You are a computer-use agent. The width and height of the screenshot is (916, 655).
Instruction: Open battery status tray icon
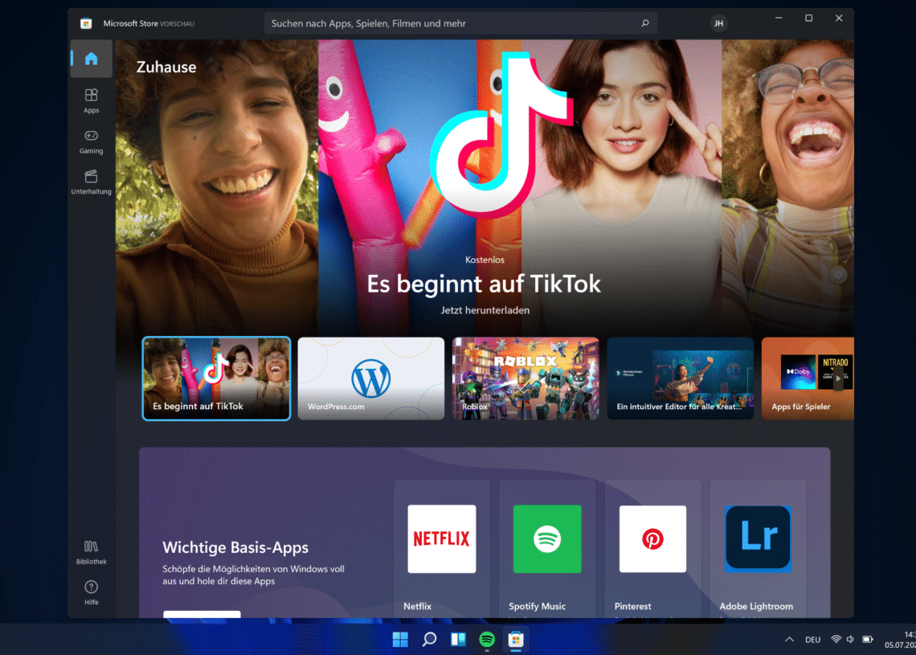[x=868, y=639]
